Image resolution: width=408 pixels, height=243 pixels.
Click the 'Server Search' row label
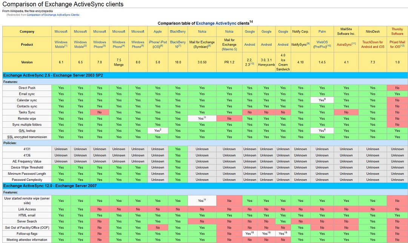[x=27, y=221]
